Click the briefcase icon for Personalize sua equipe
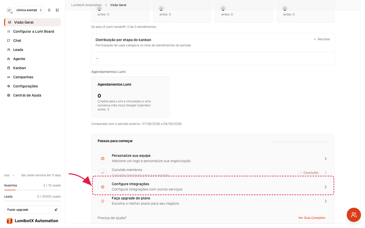The height and width of the screenshot is (228, 365). [103, 159]
